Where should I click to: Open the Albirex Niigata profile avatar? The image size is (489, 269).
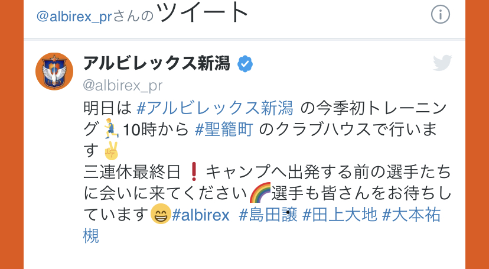[54, 72]
